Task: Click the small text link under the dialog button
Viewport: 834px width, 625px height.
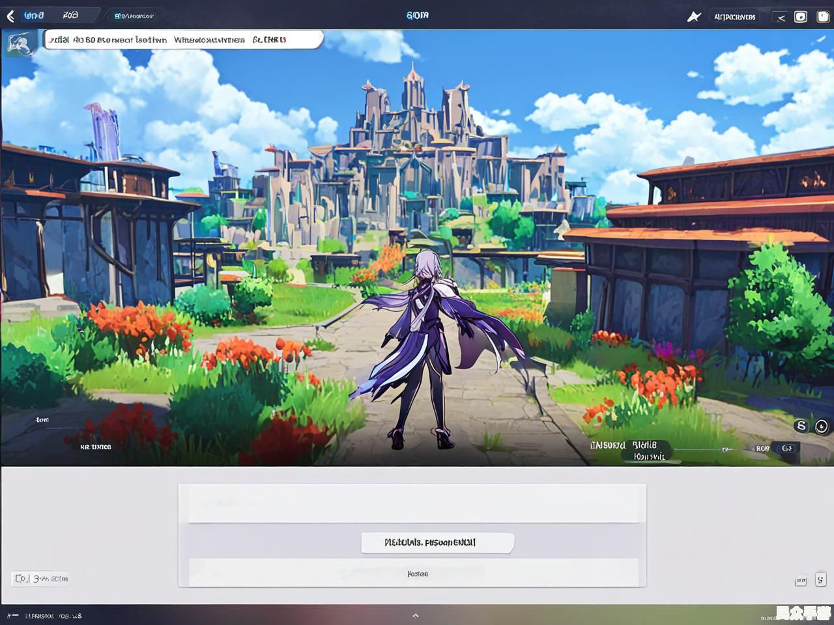Action: (418, 574)
